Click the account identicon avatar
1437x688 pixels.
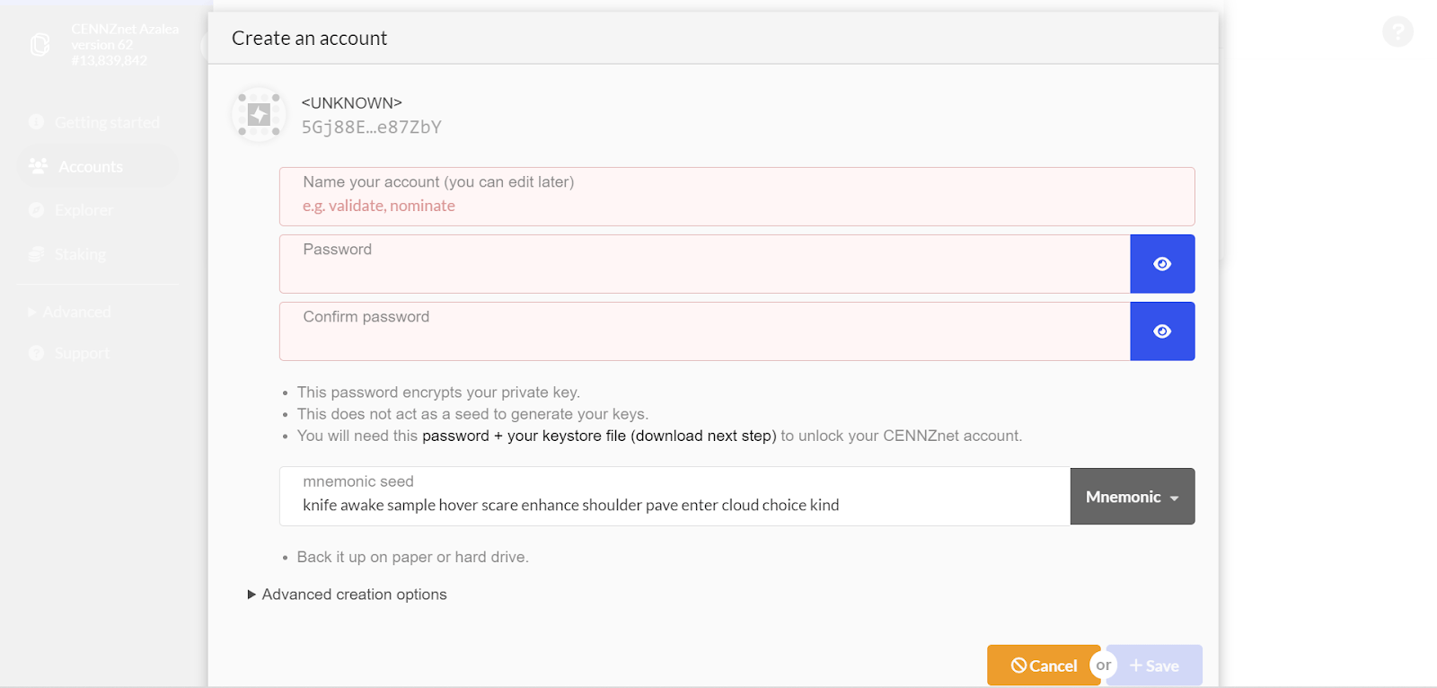tap(259, 115)
